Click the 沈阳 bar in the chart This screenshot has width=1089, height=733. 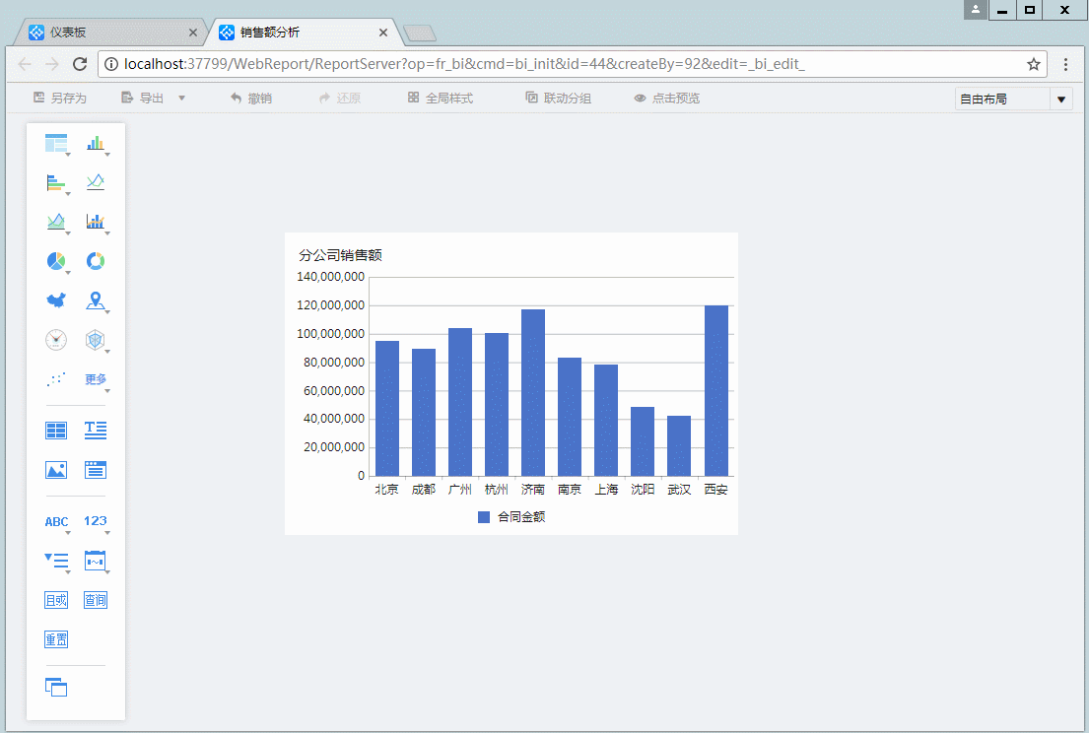pos(643,441)
